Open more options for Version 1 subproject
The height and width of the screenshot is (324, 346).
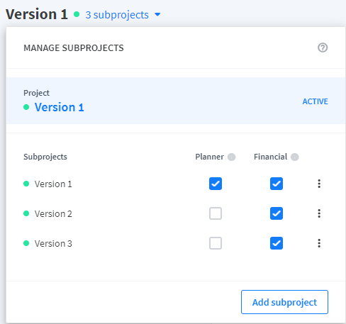[x=319, y=184]
